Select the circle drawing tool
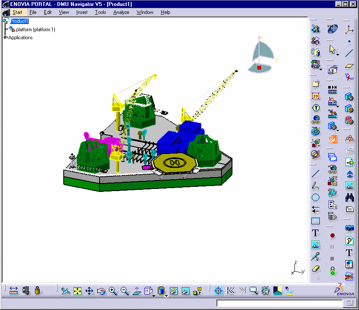 pos(316,197)
